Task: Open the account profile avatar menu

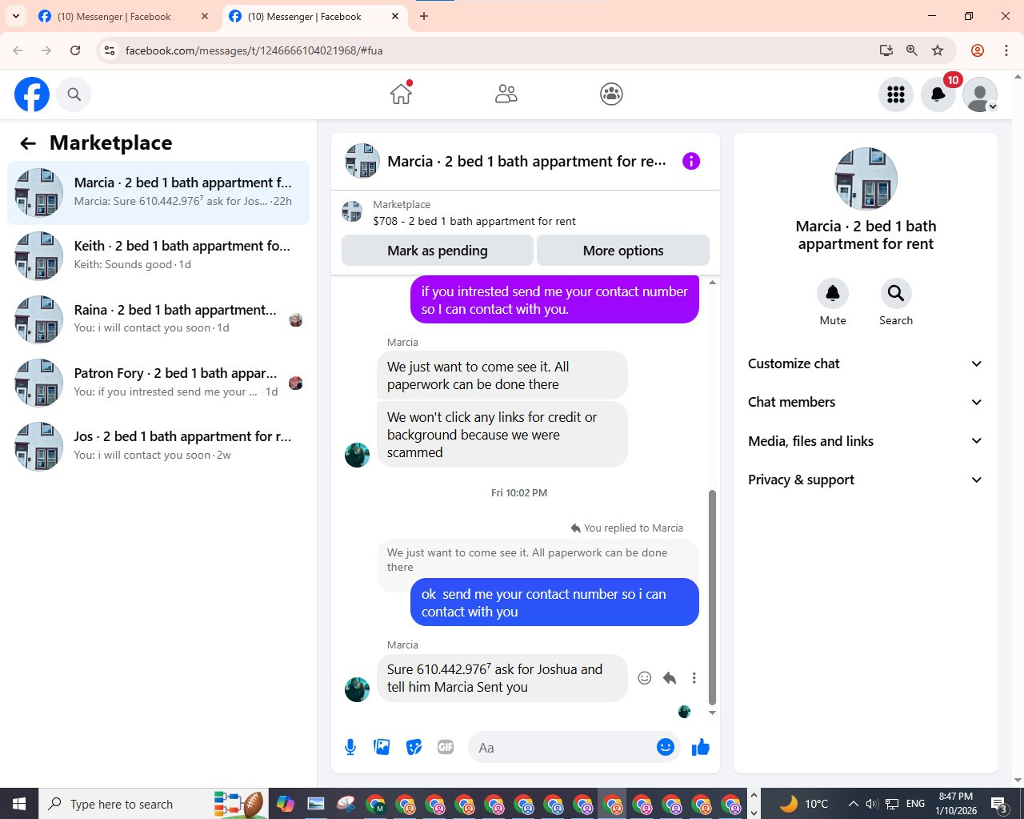Action: pos(980,94)
